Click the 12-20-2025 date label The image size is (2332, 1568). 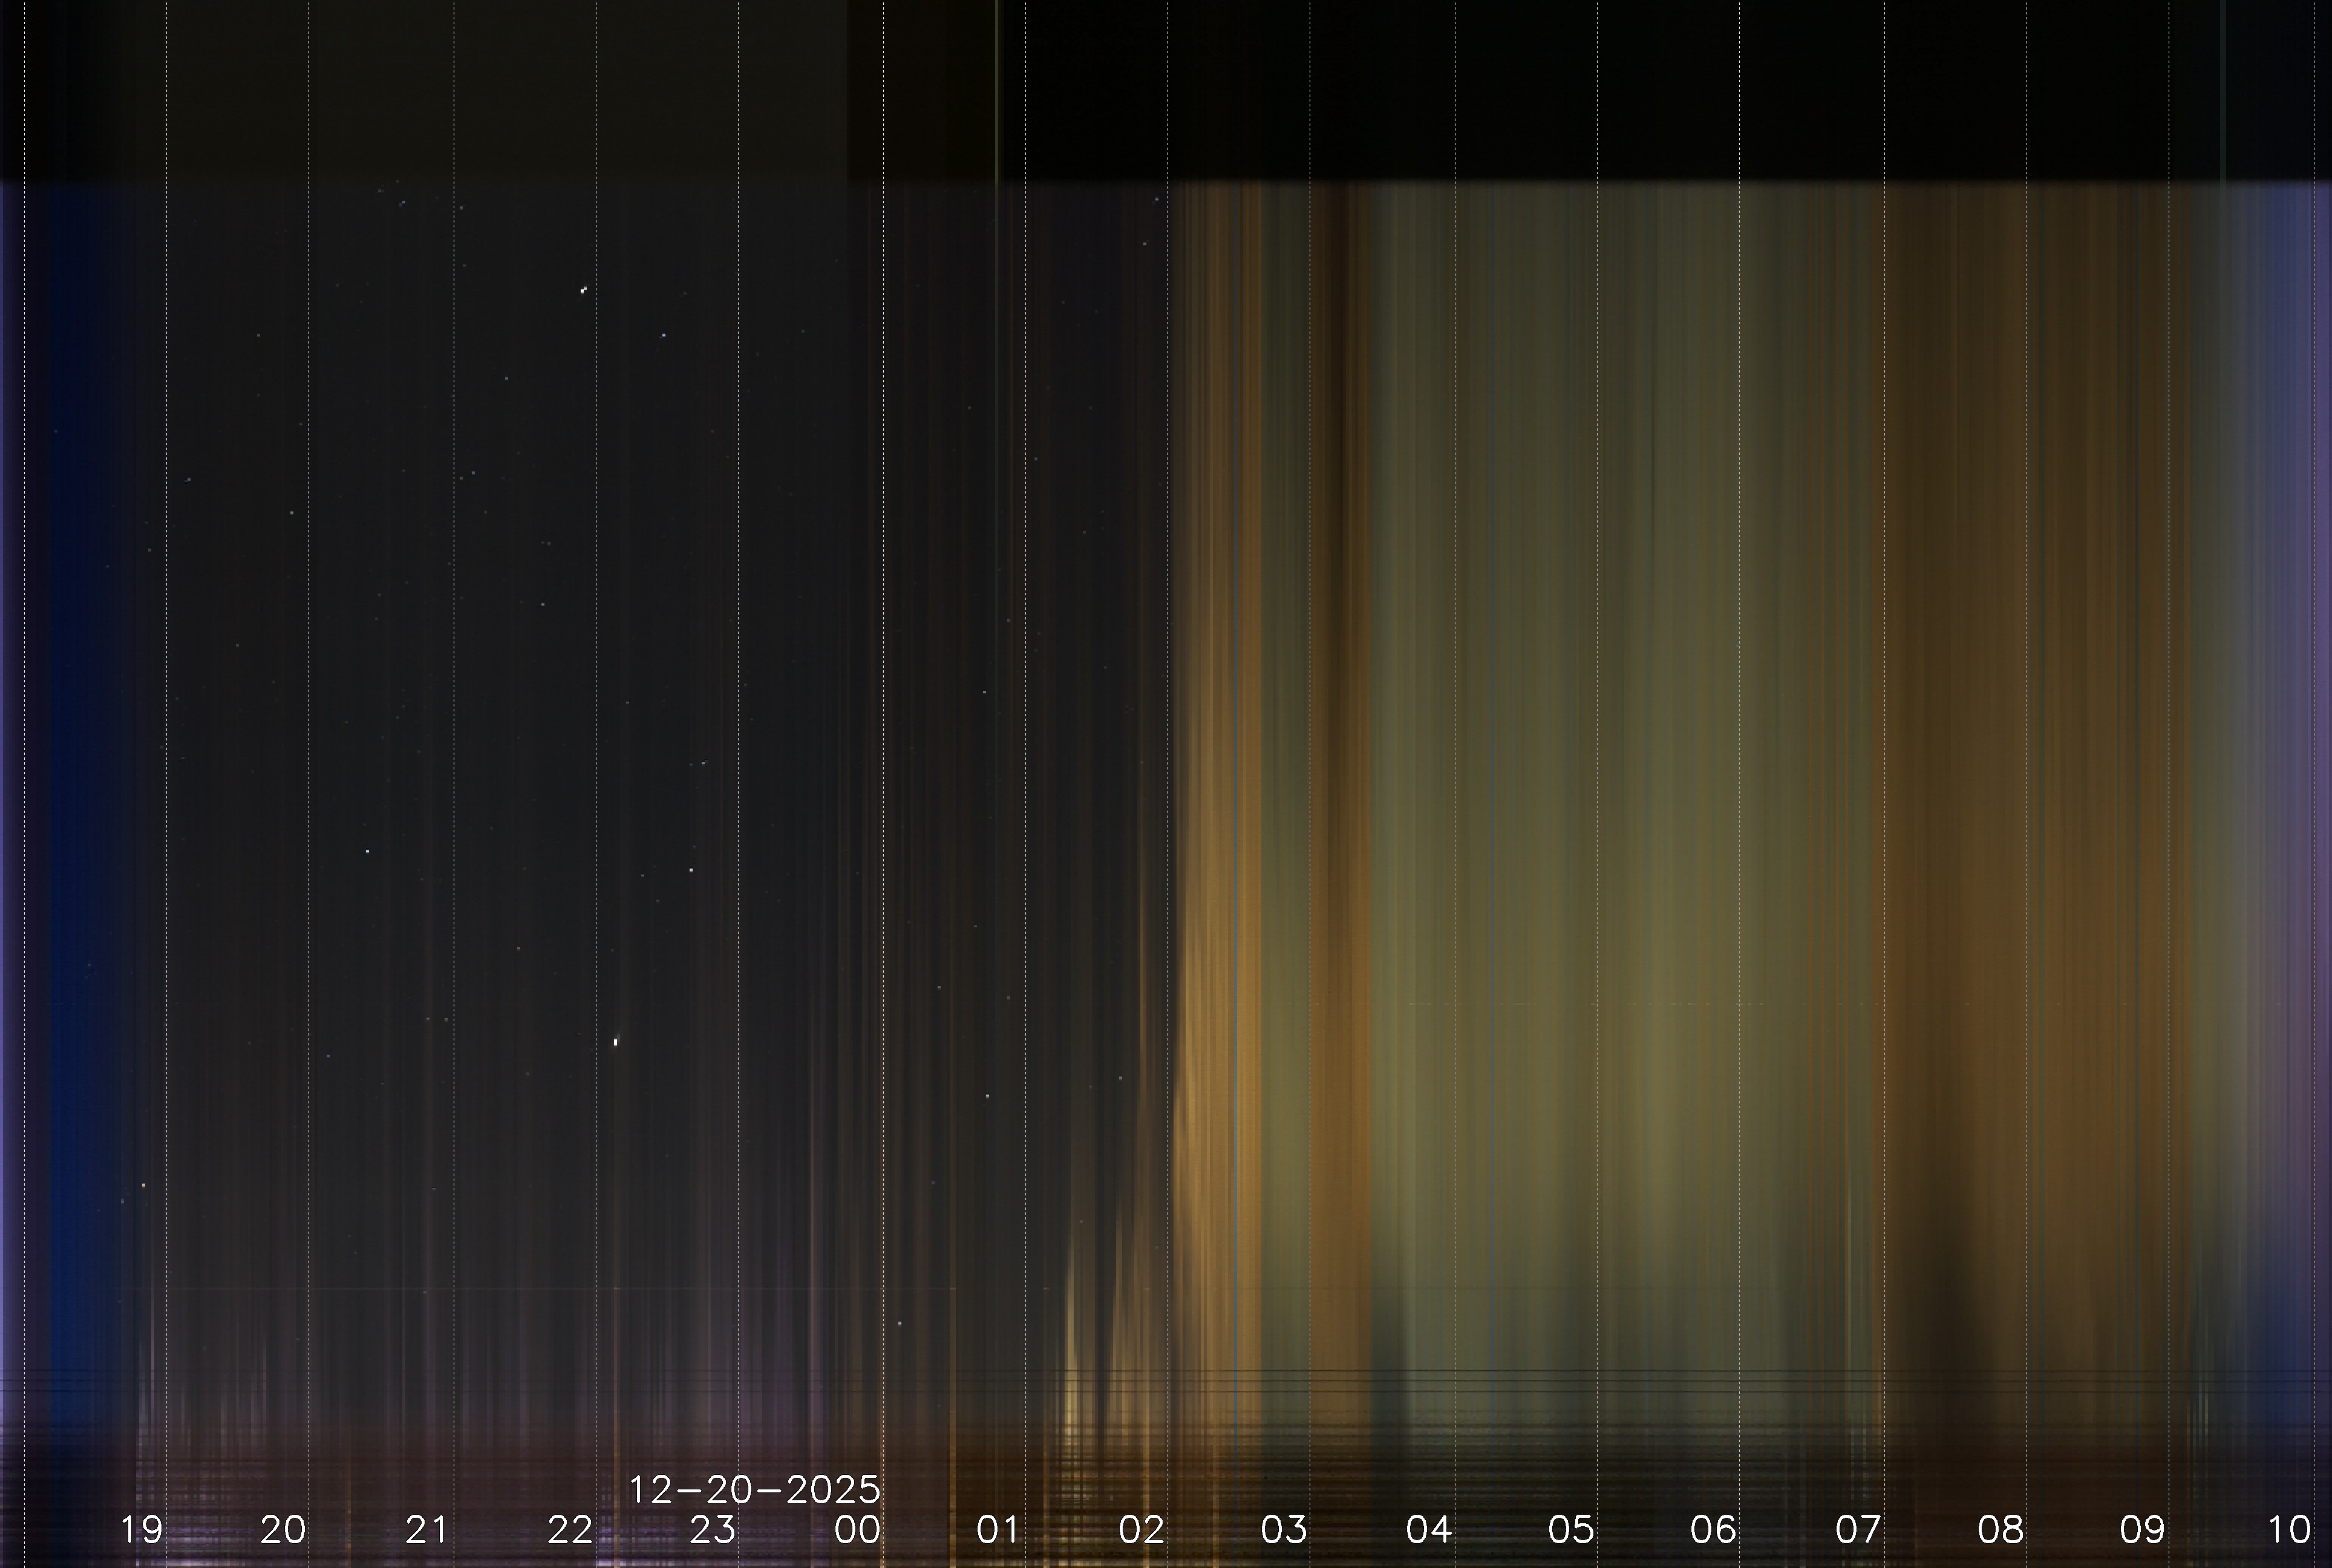coord(754,1490)
